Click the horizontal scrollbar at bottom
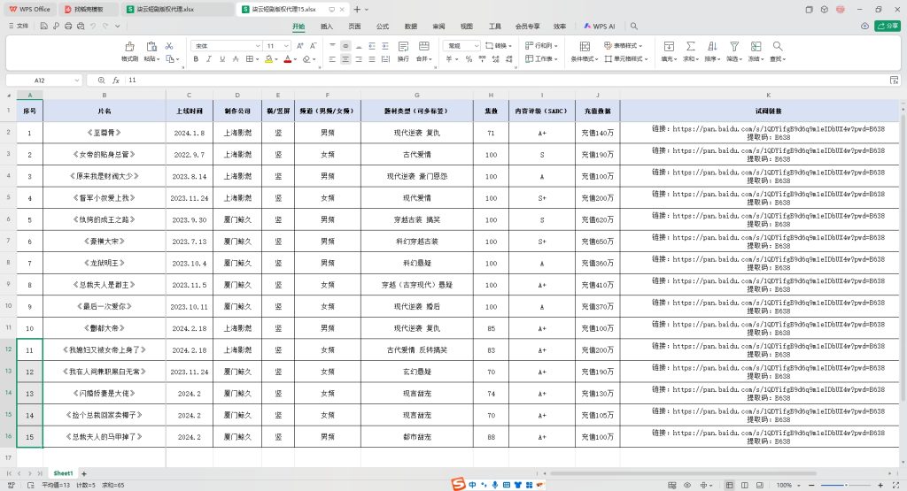Viewport: 907px width, 491px height. click(683, 473)
